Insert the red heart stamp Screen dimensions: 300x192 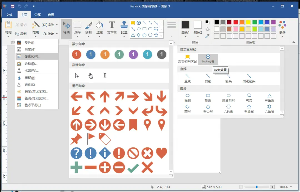click(161, 153)
